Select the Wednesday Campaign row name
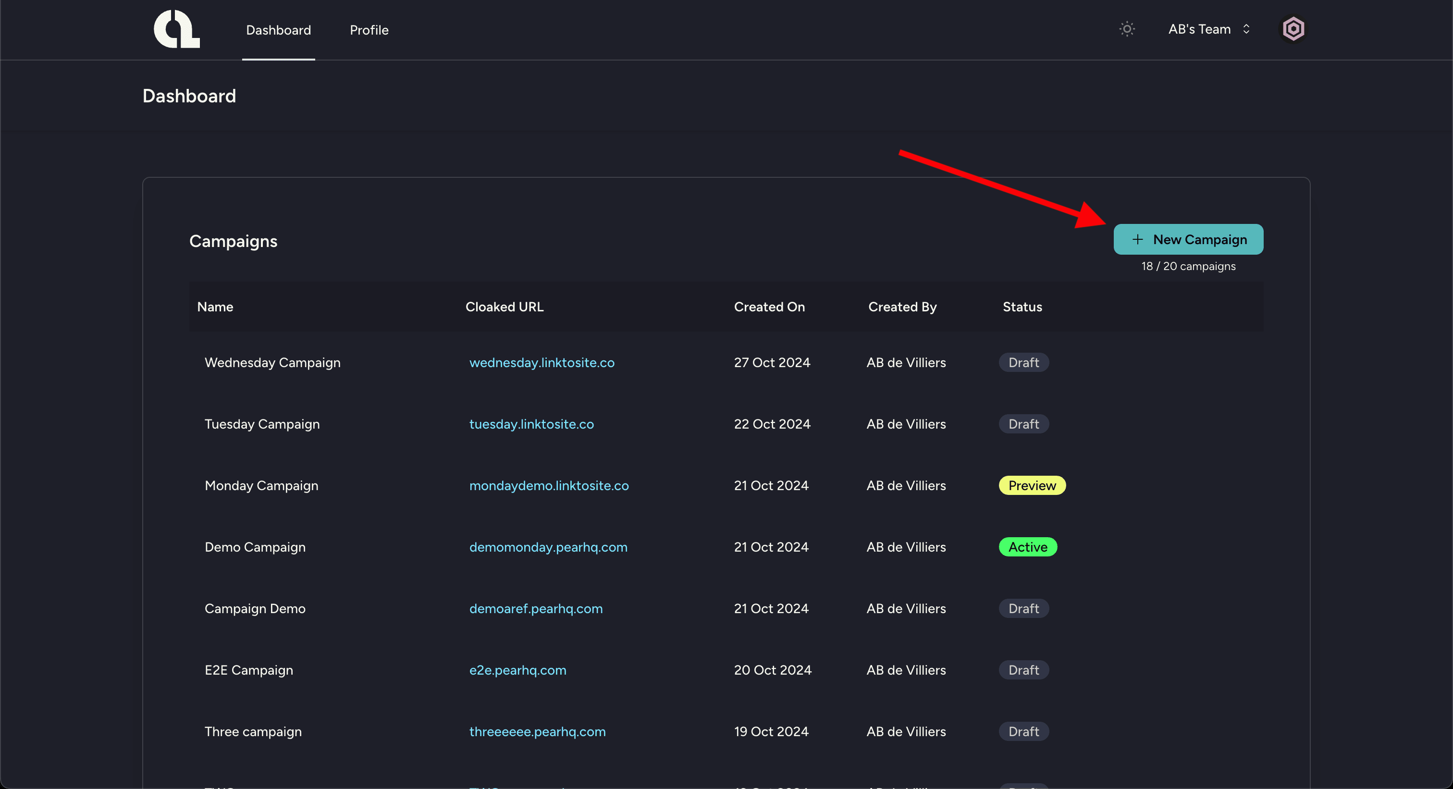1453x789 pixels. 272,363
